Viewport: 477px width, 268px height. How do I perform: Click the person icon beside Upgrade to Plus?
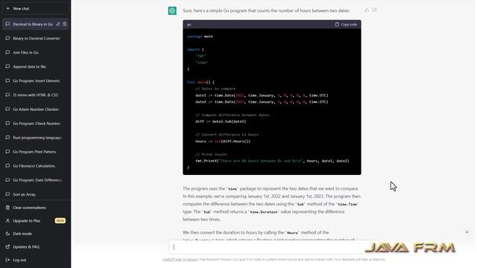click(x=7, y=220)
